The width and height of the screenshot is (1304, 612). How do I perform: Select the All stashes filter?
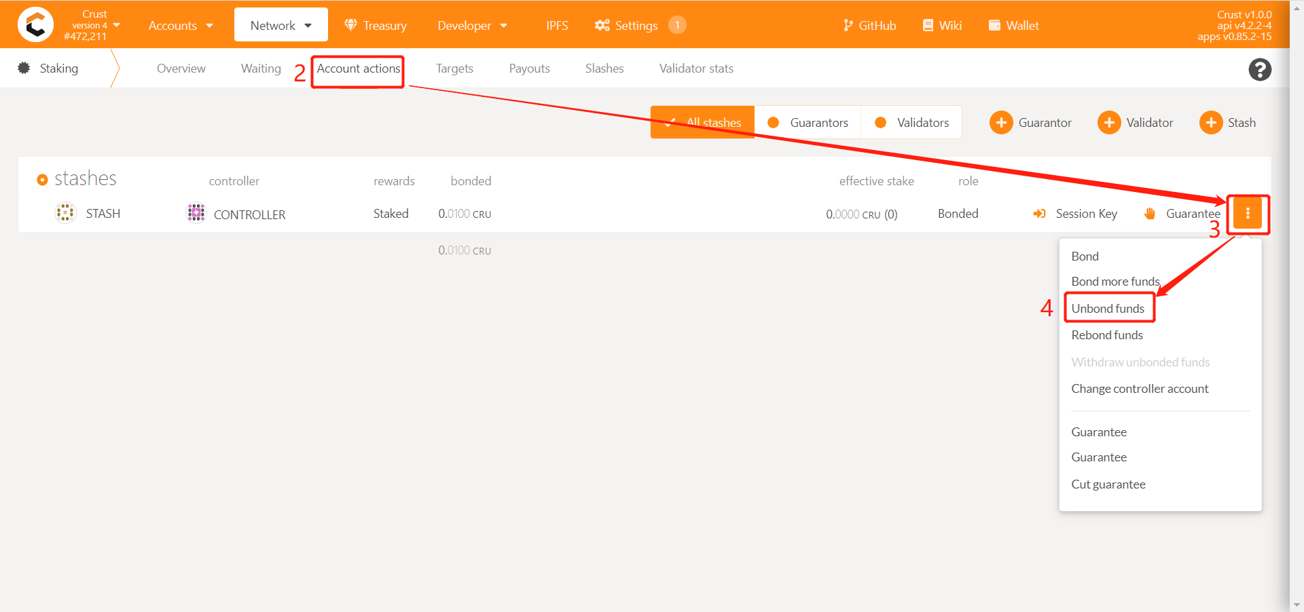pyautogui.click(x=702, y=122)
